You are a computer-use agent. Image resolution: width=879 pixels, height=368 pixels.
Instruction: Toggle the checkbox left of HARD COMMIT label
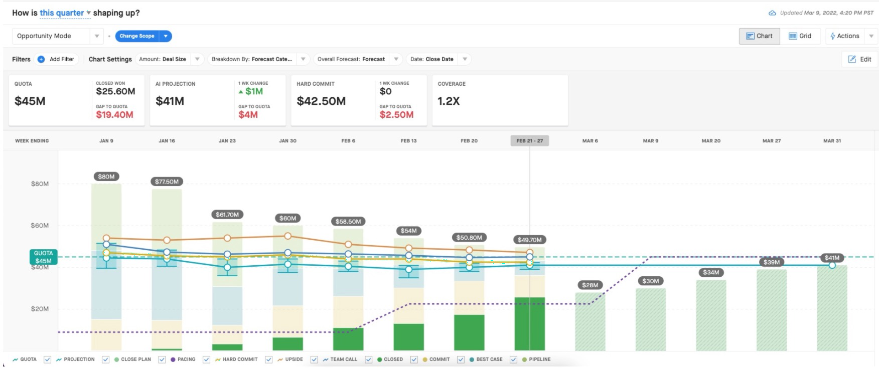[x=206, y=359]
